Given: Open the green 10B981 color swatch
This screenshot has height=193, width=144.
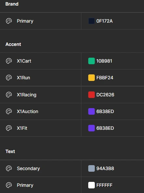Looking at the screenshot, I should [92, 61].
